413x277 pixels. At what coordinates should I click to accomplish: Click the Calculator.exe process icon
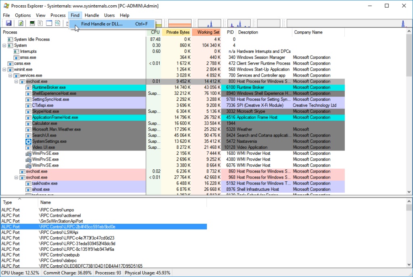(x=29, y=123)
